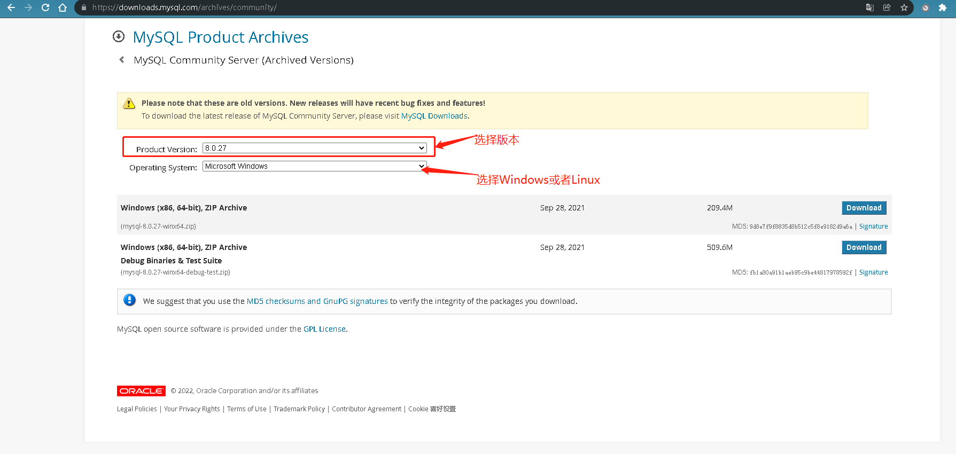Follow the MySQL Downloads link
This screenshot has width=956, height=454.
(434, 116)
